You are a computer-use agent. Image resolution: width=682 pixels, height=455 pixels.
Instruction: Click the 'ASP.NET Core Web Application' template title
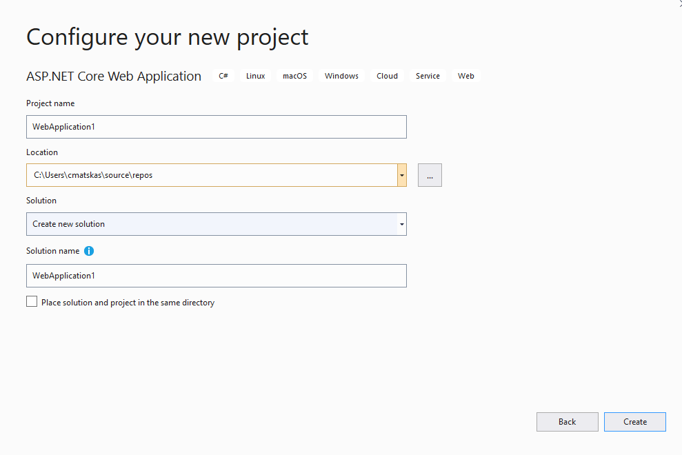[114, 77]
